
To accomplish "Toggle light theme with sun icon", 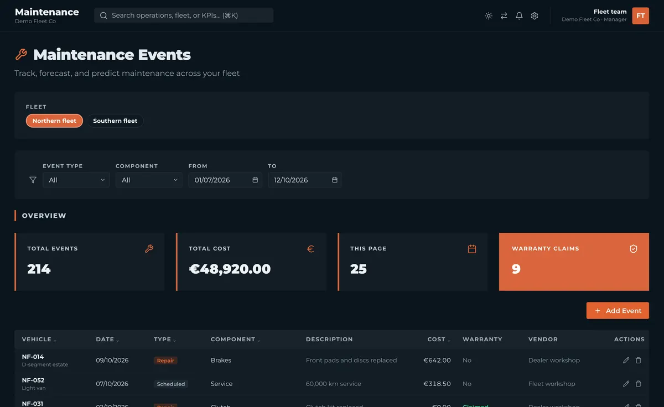I will point(489,16).
